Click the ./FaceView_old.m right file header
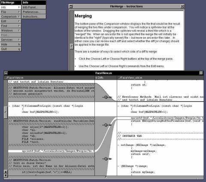Image resolution: width=206 pixels, height=182 pixels. tap(161, 78)
